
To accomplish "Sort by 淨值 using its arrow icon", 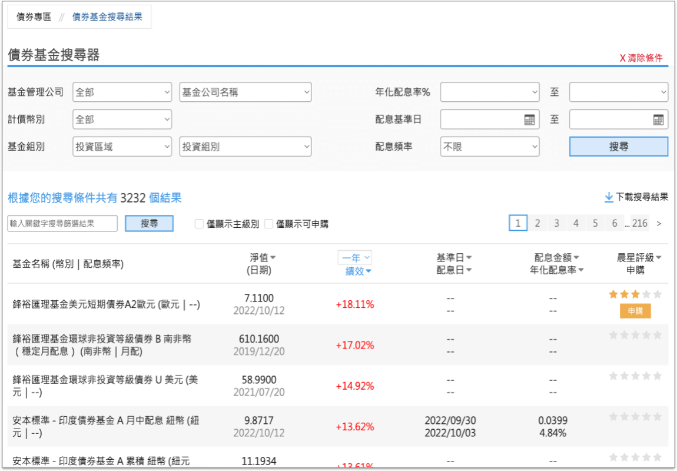I will [273, 258].
